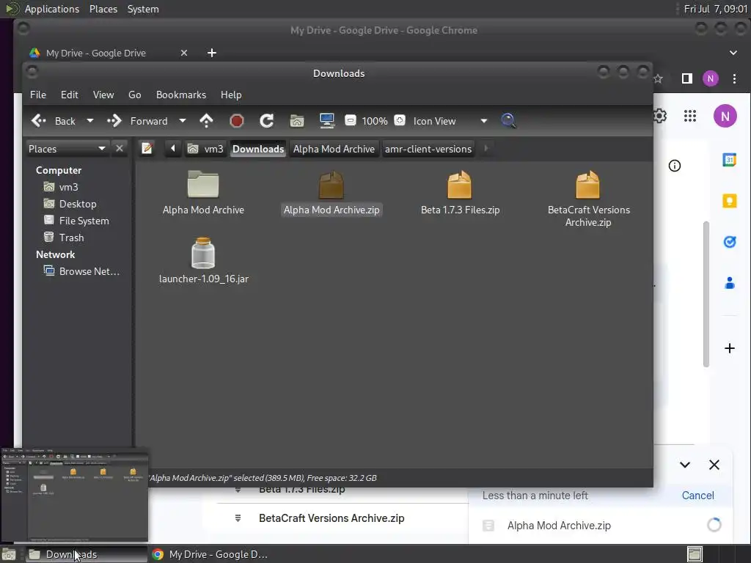
Task: Go back using the Back arrow button
Action: click(53, 121)
